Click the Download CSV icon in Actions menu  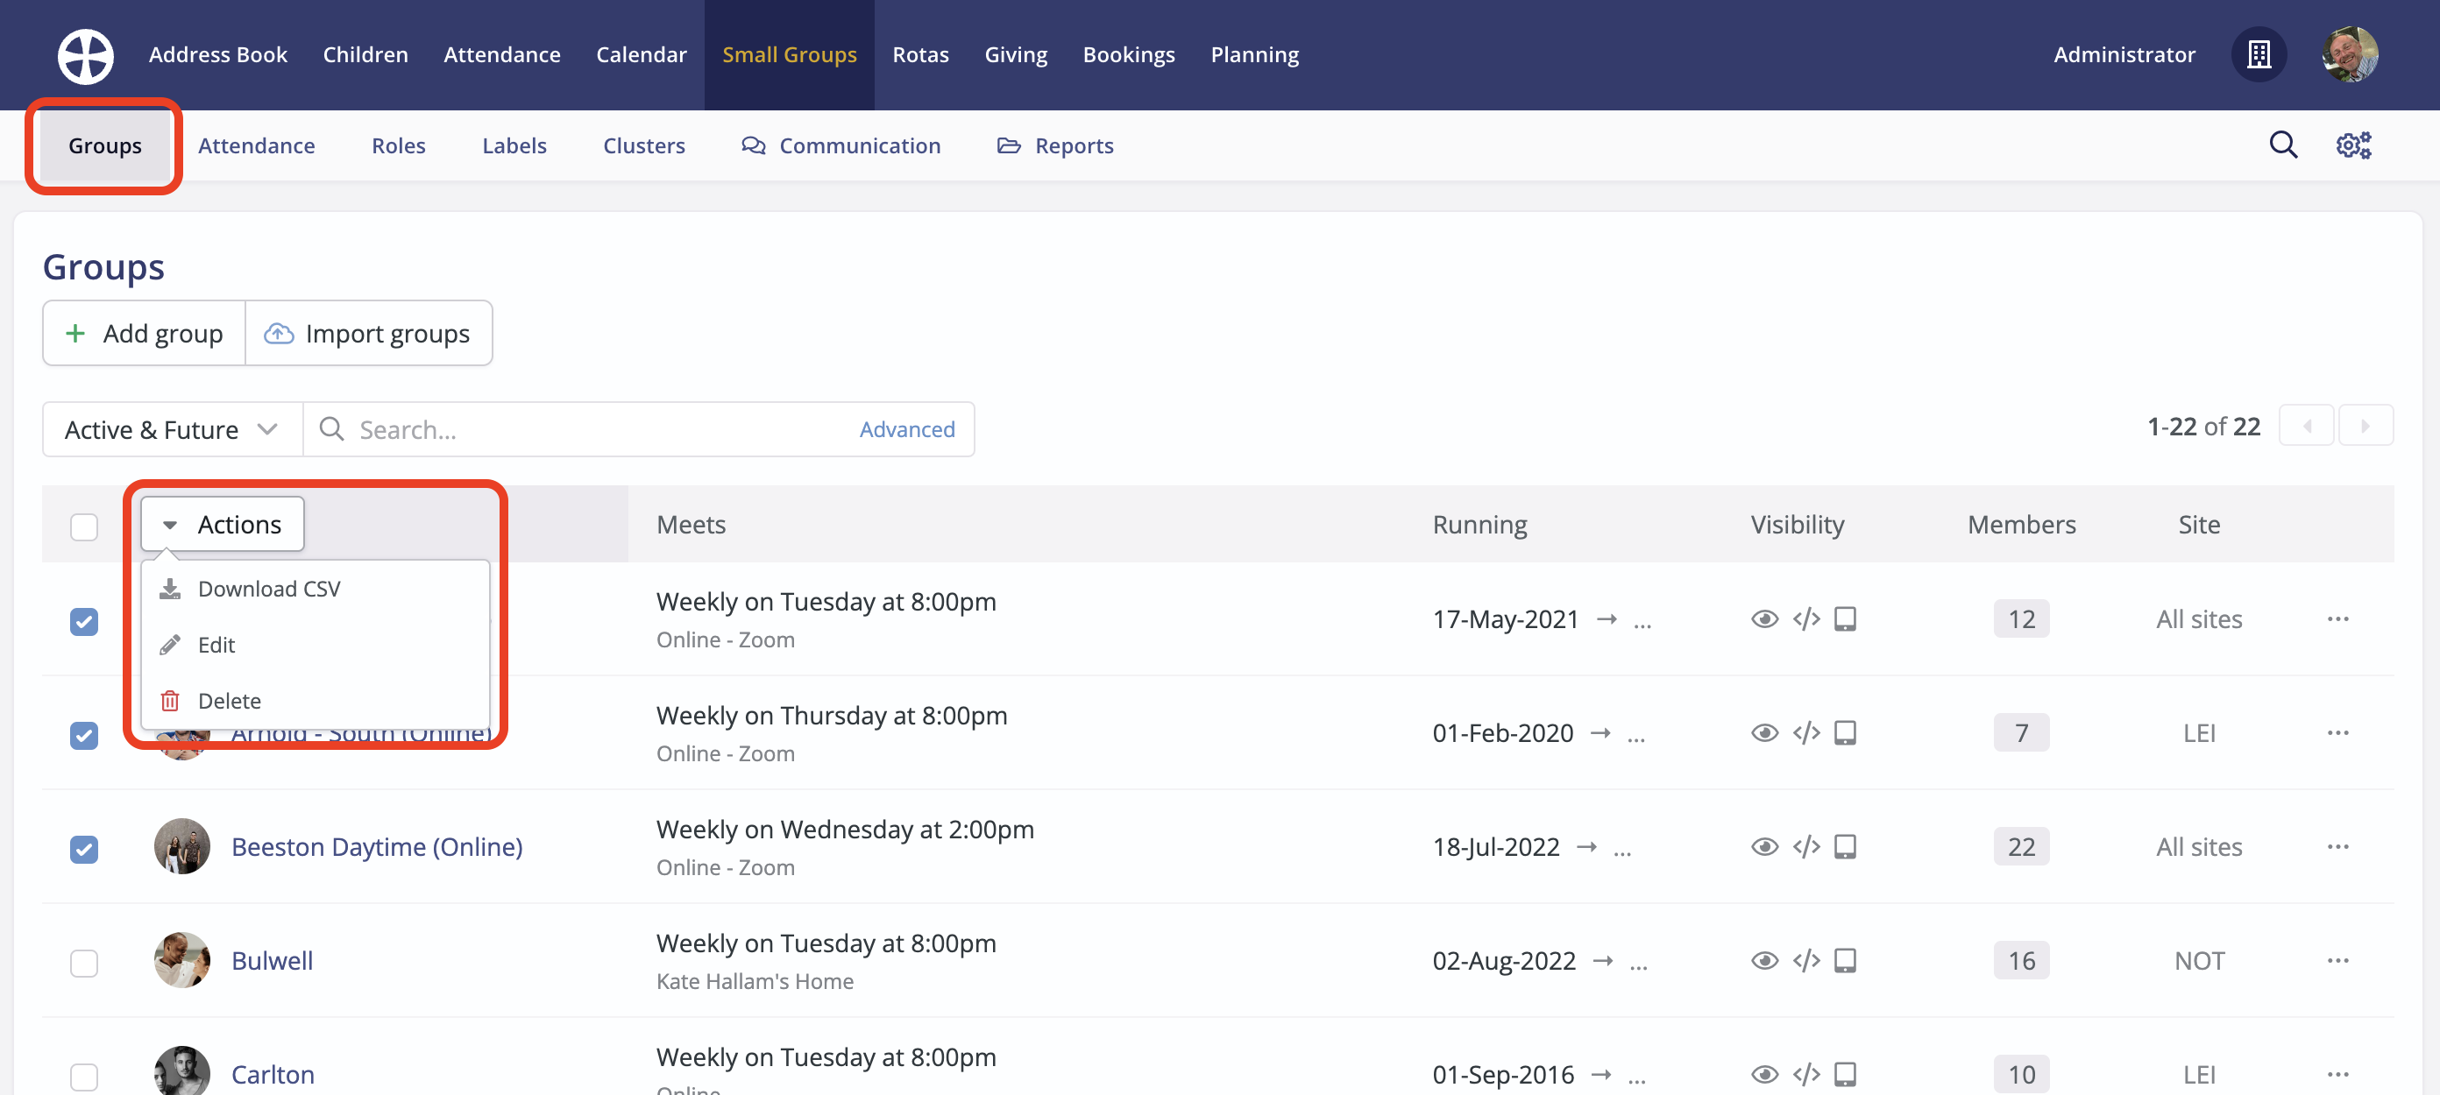(171, 588)
